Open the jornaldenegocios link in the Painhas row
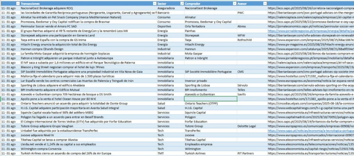354x156 pixels. click(x=311, y=31)
